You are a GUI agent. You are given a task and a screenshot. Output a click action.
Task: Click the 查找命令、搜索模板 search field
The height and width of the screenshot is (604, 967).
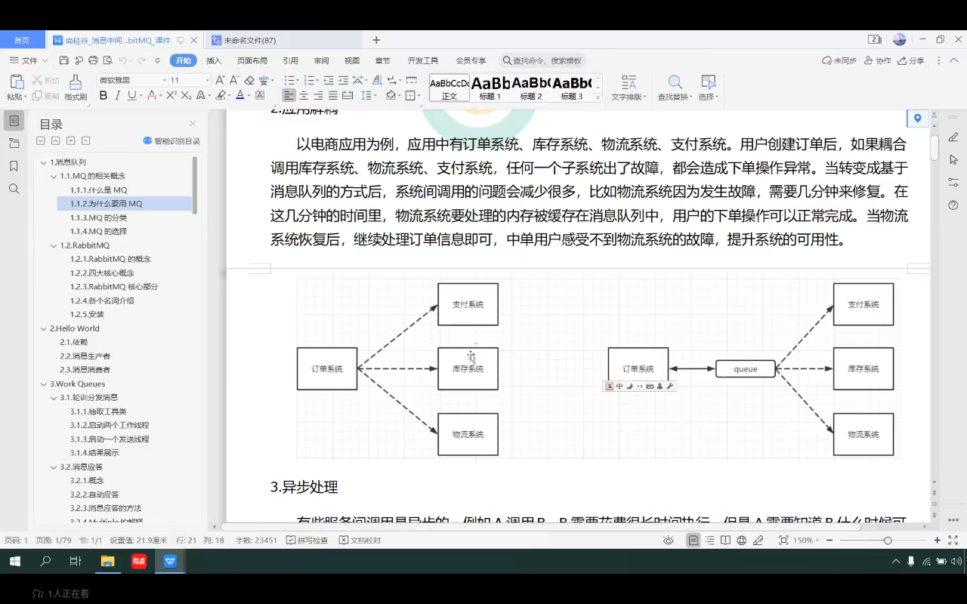pyautogui.click(x=542, y=60)
